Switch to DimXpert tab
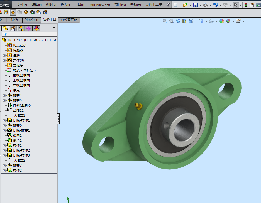The height and width of the screenshot is (203, 261). point(31,20)
